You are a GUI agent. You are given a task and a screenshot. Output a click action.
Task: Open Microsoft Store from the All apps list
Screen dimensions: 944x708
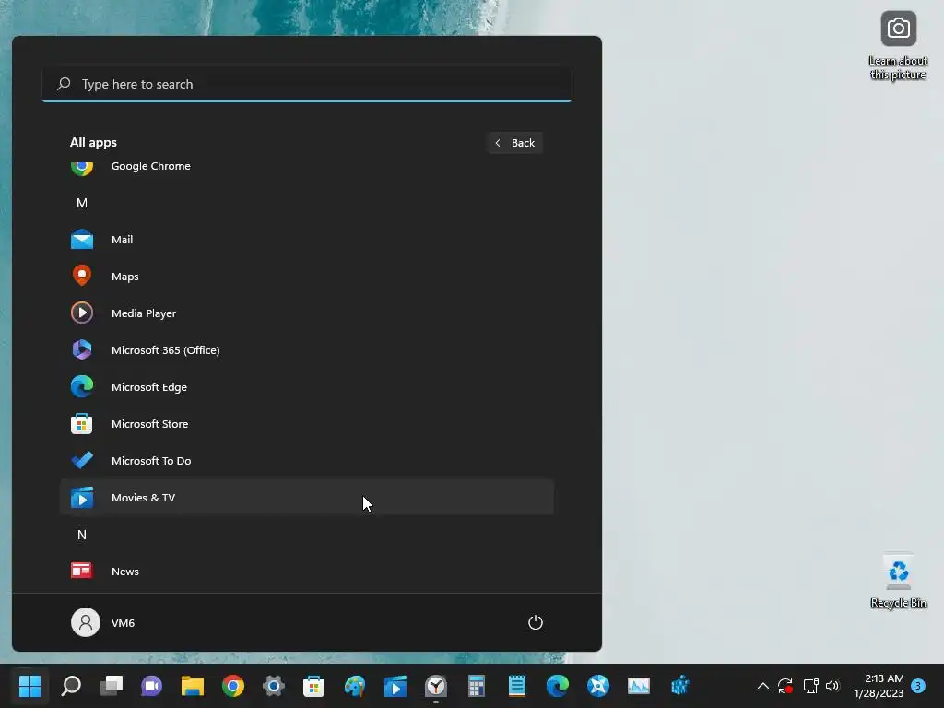(306, 424)
